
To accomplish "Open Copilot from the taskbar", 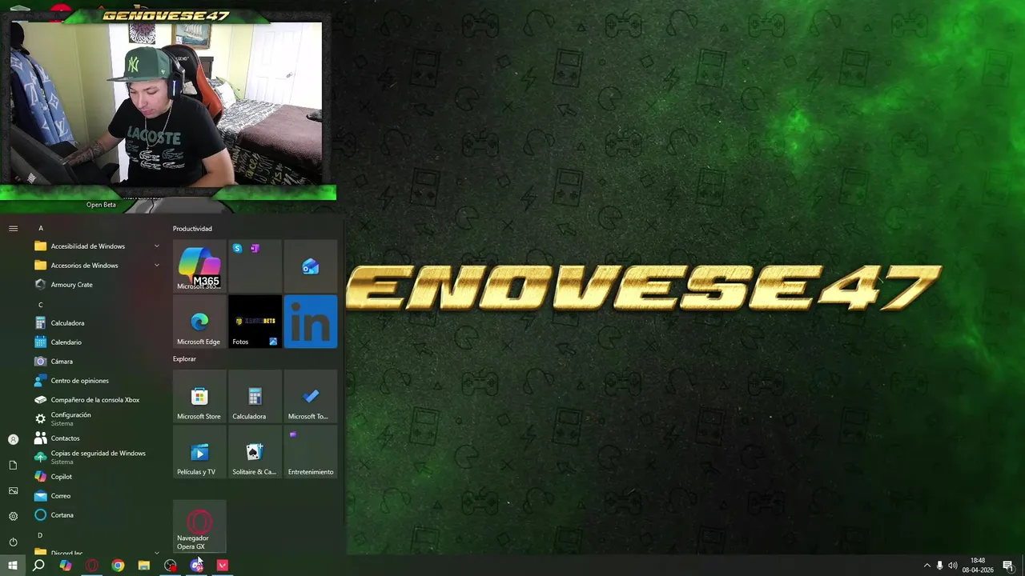I will 66,566.
